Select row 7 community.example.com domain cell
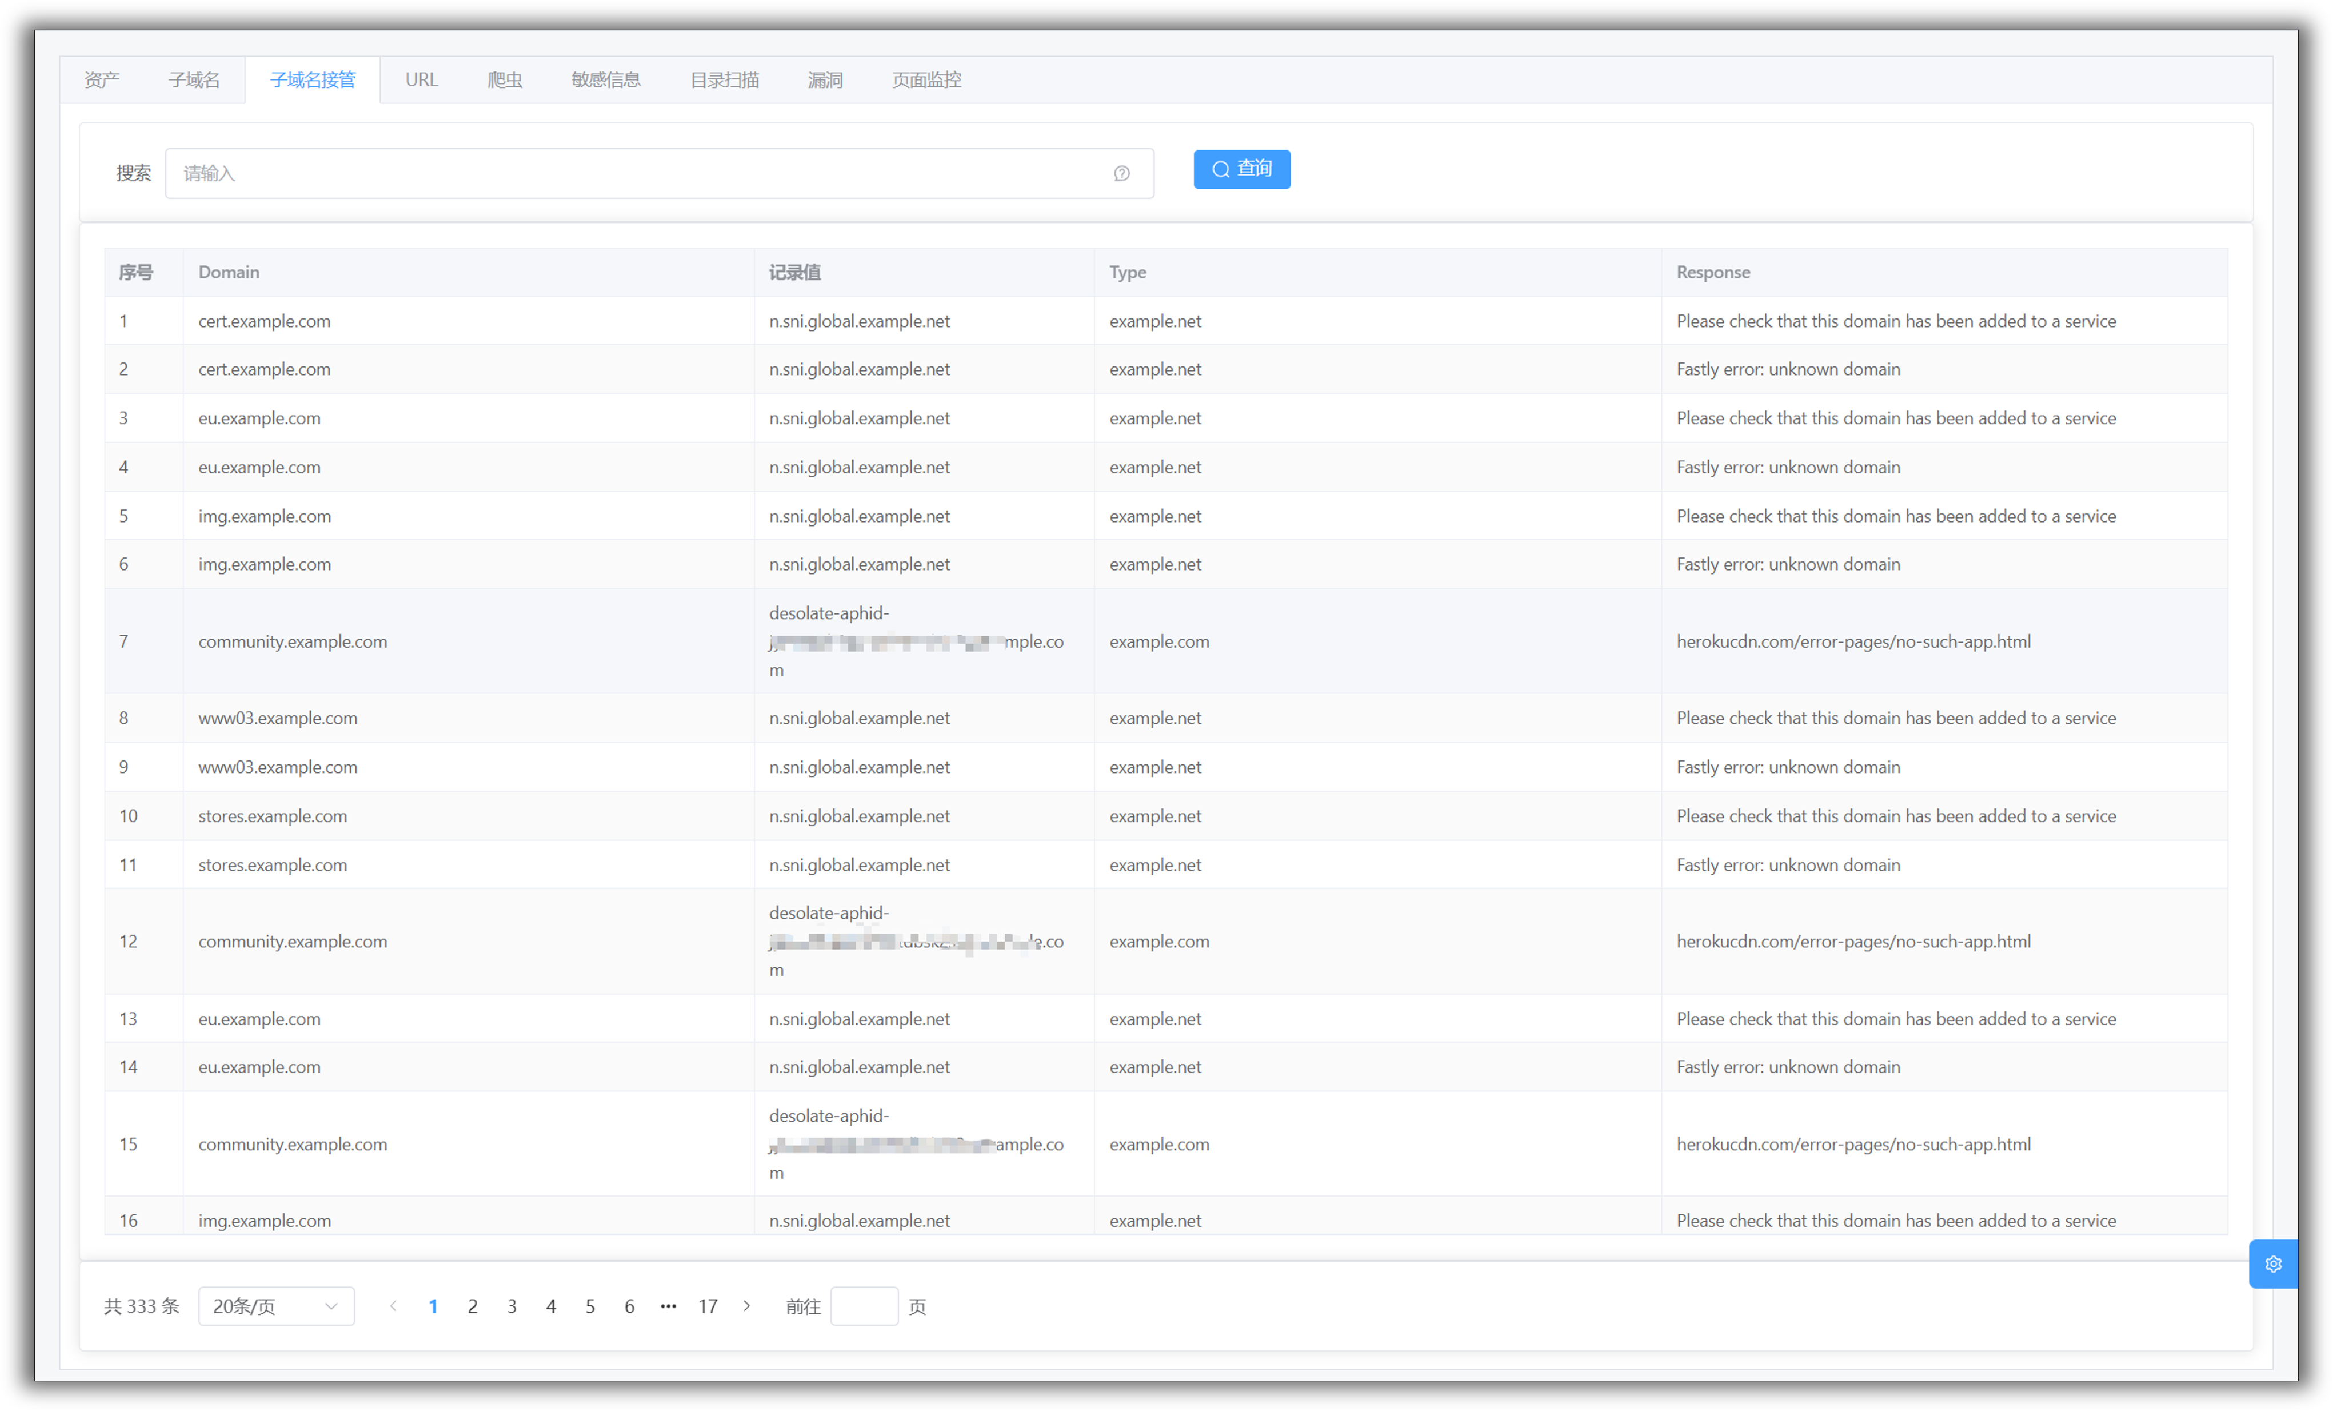The image size is (2333, 1411). [293, 641]
